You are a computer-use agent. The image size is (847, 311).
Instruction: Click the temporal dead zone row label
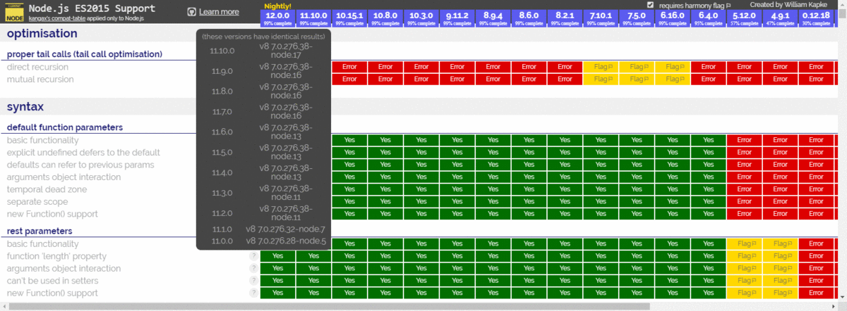click(x=47, y=189)
